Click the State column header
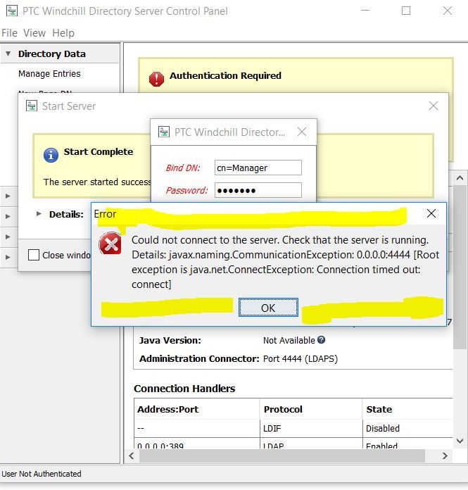This screenshot has width=468, height=490. pyautogui.click(x=408, y=409)
